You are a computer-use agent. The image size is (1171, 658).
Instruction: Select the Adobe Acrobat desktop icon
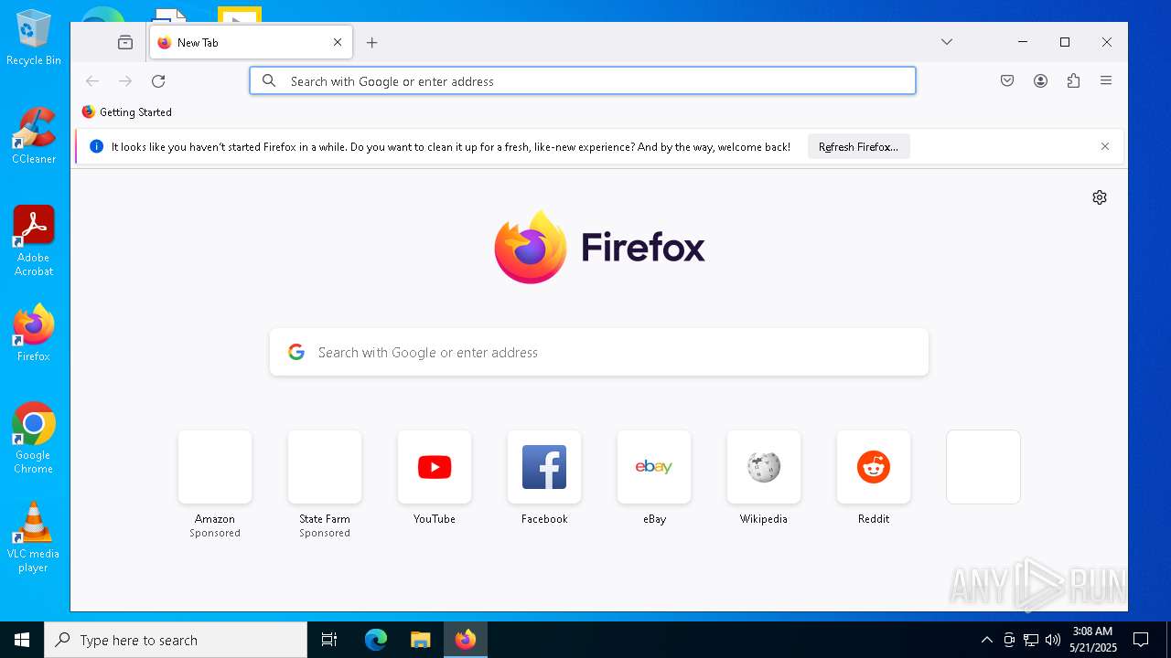tap(34, 240)
